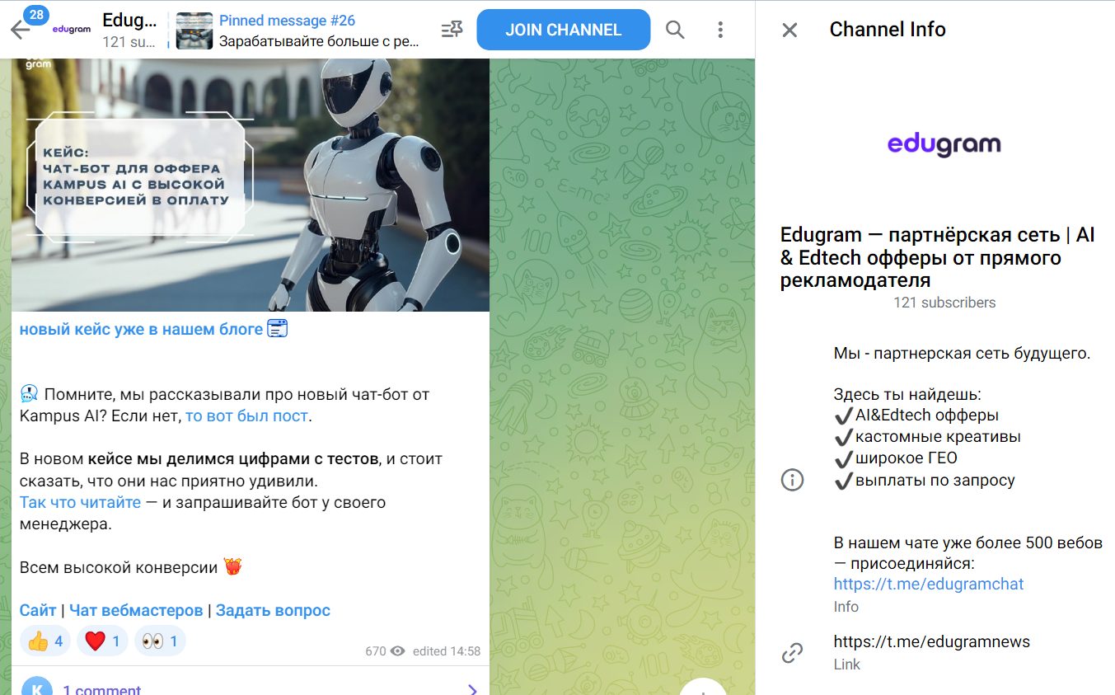1115x695 pixels.
Task: Open the Сайт link
Action: [38, 610]
